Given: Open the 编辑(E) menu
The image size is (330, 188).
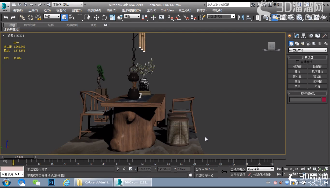Looking at the screenshot, I should [x=18, y=10].
